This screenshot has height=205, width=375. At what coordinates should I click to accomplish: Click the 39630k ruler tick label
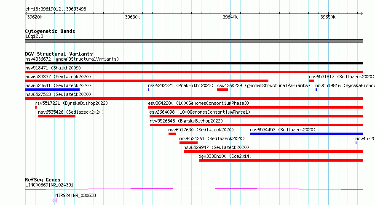click(132, 17)
